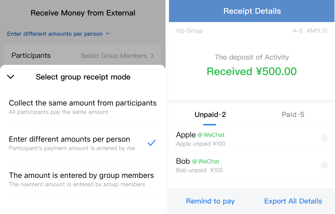Click the Receipt Details header bar
This screenshot has width=335, height=214.
coord(252,11)
